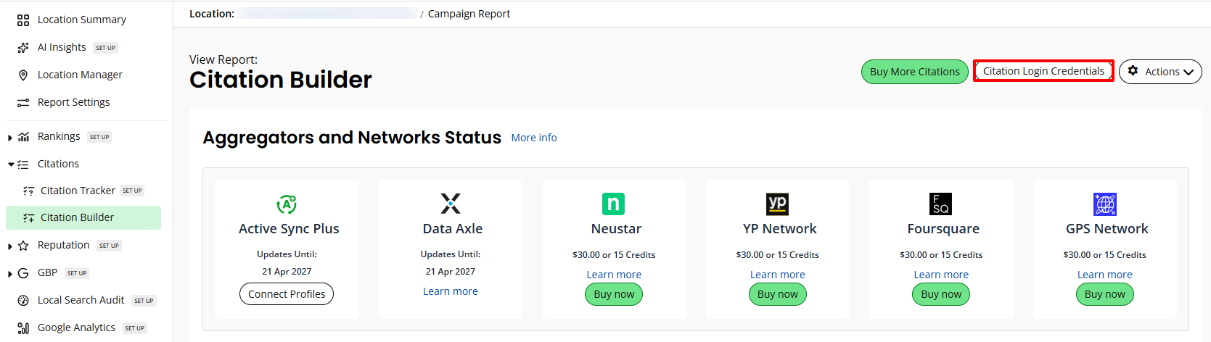Click the Location Manager pin icon

23,75
